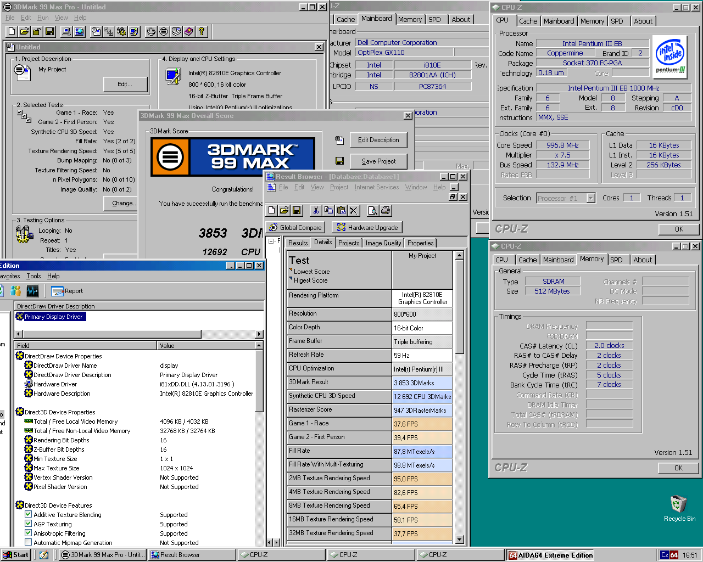Click OK in the Memory CPU-Z window
This screenshot has width=703, height=562.
(679, 468)
